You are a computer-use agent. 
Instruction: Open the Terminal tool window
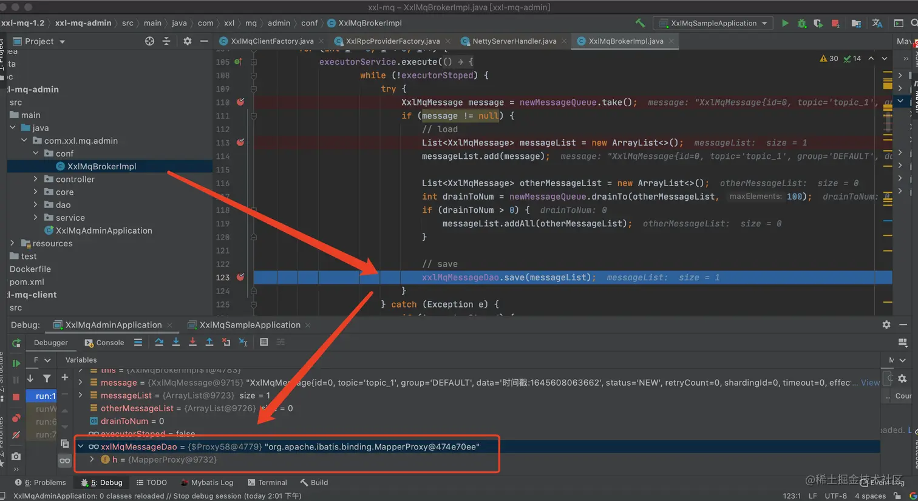[268, 482]
